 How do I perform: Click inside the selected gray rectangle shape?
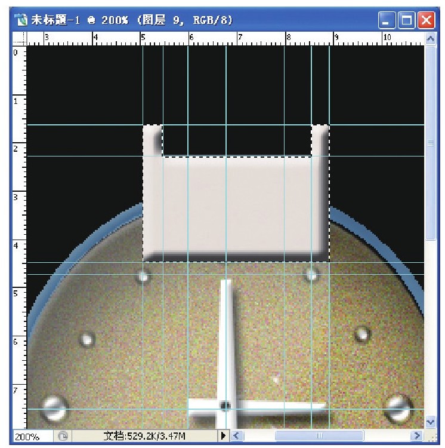point(237,205)
